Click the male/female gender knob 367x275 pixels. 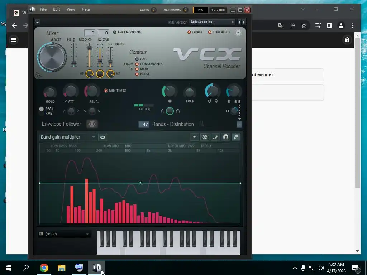click(x=213, y=91)
